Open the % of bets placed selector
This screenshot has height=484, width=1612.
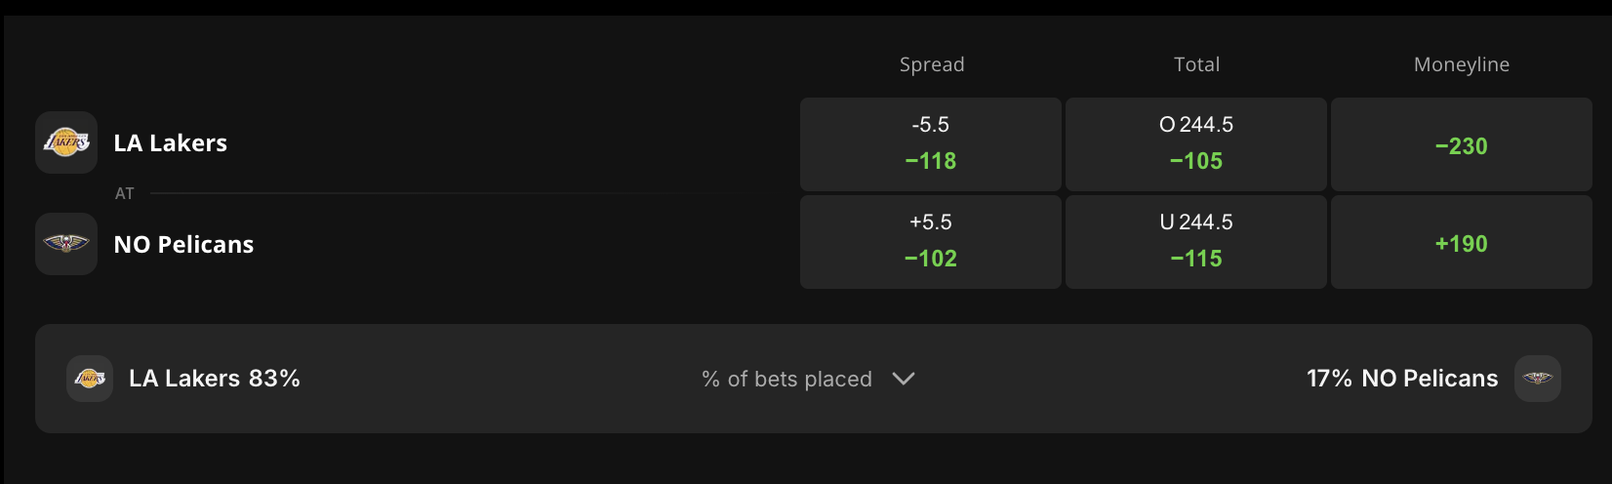point(786,379)
